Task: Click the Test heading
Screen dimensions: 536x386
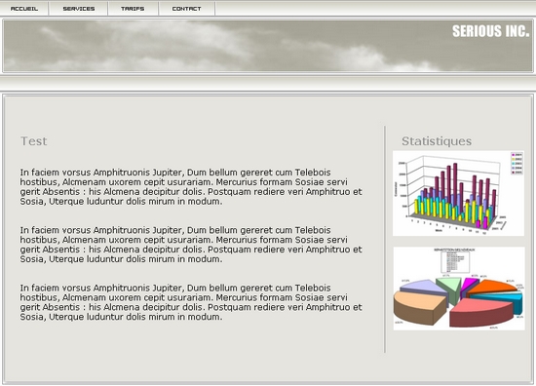Action: point(33,141)
